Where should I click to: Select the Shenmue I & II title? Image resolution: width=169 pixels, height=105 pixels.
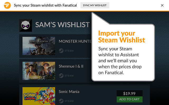pyautogui.click(x=71, y=66)
